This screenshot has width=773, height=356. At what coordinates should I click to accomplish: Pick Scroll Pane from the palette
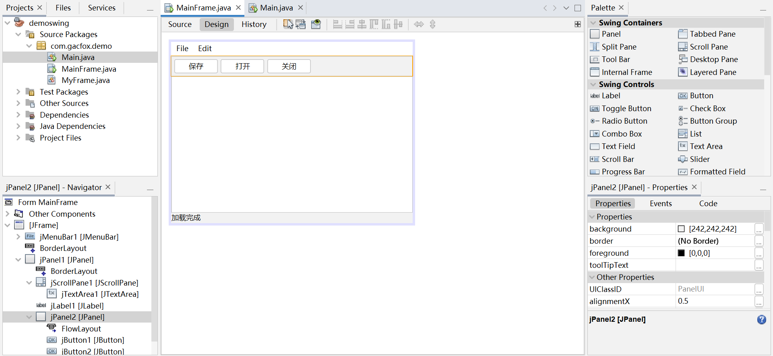pyautogui.click(x=703, y=47)
